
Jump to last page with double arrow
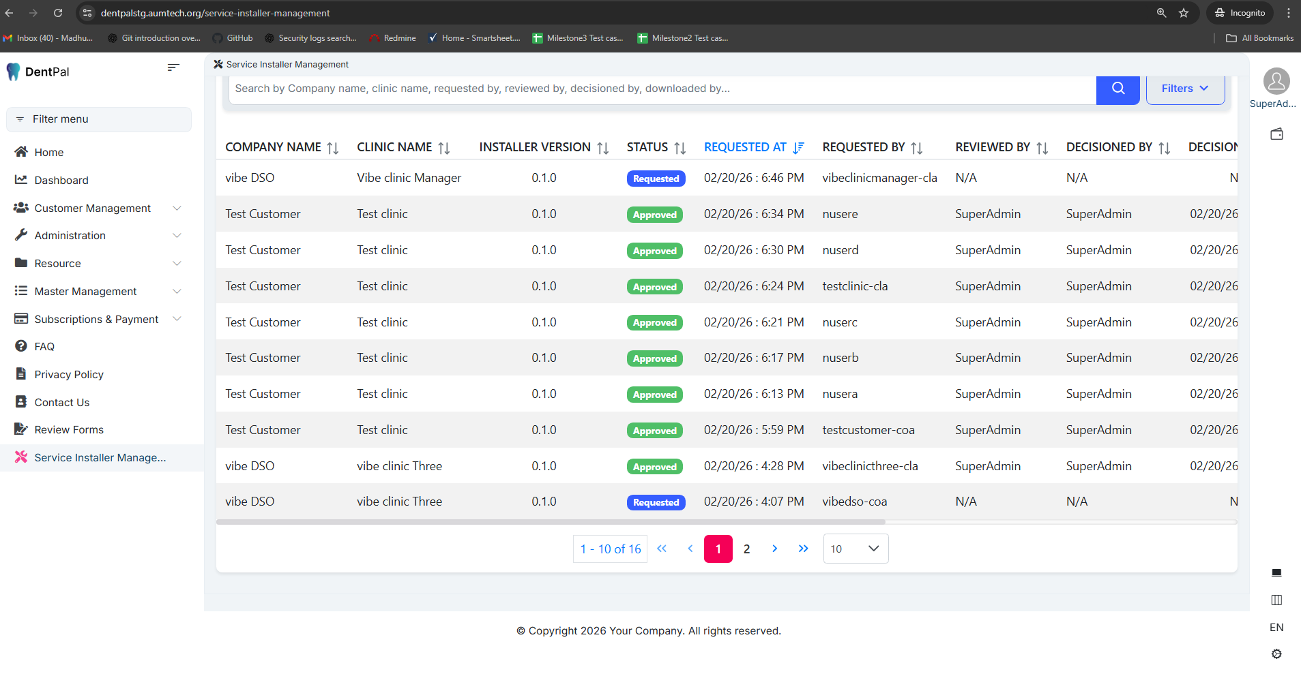pos(803,549)
